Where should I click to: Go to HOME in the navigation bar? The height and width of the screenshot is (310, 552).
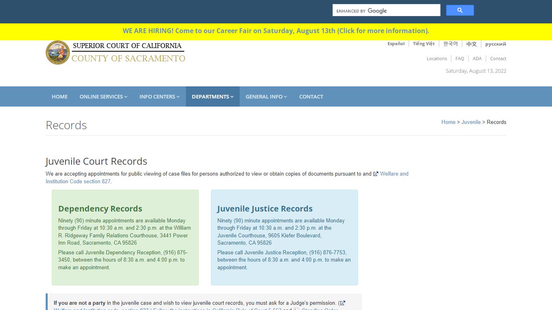click(60, 96)
